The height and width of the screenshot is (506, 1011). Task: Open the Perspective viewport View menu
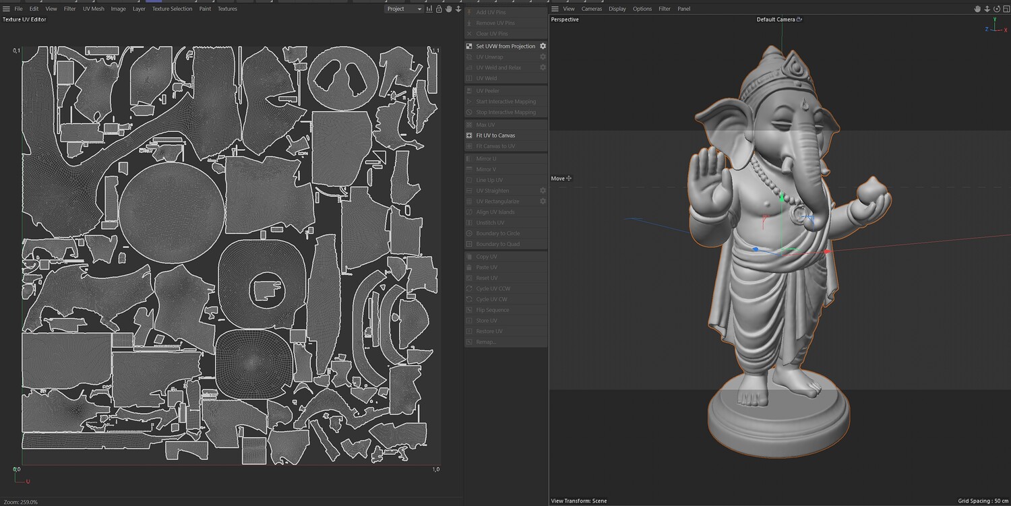click(x=569, y=9)
